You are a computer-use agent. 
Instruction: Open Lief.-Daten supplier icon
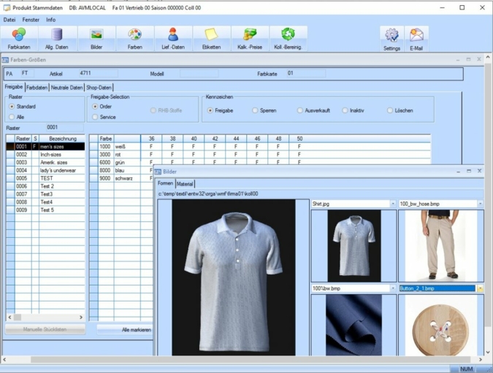pyautogui.click(x=173, y=39)
